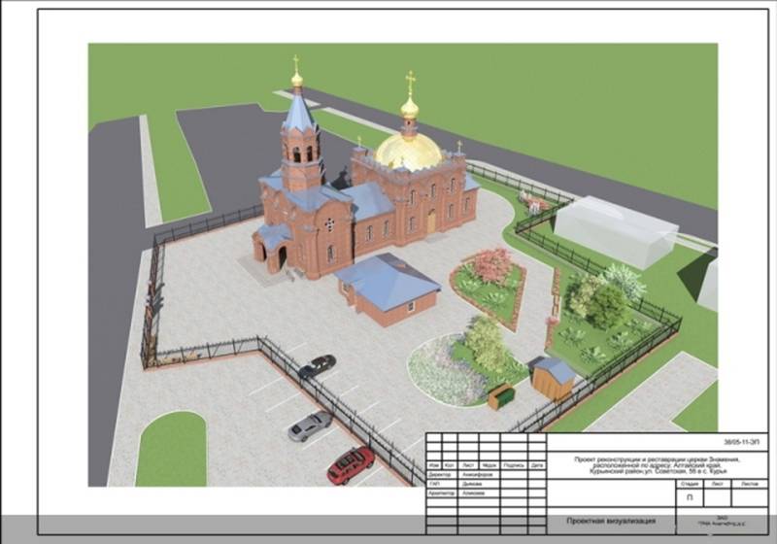The image size is (777, 544).
Task: Click the rounded lawn island at bottom left
Action: click(x=171, y=449)
